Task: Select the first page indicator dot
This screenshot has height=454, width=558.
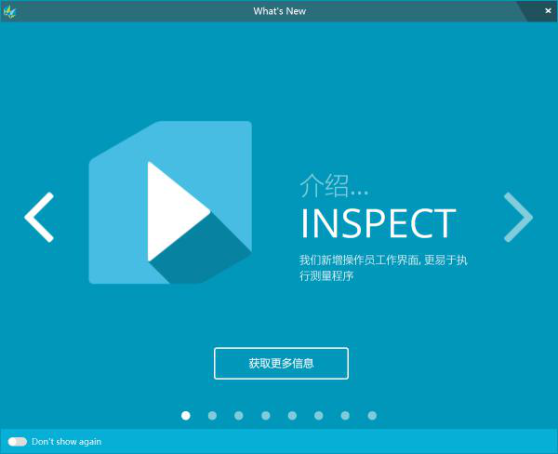Action: (186, 416)
